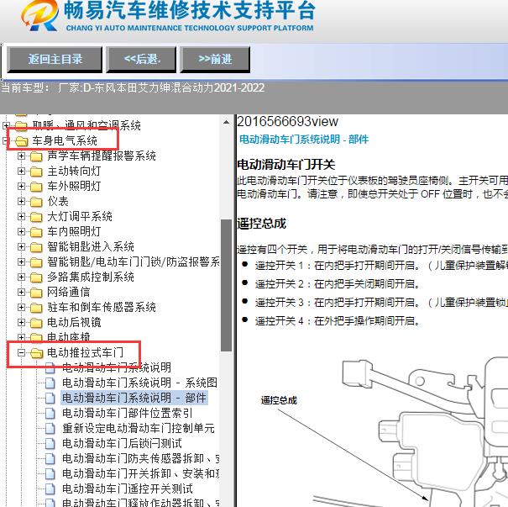
Task: Click the page icon beside 重新设定电动滑动车门控制单元
Action: tap(50, 429)
